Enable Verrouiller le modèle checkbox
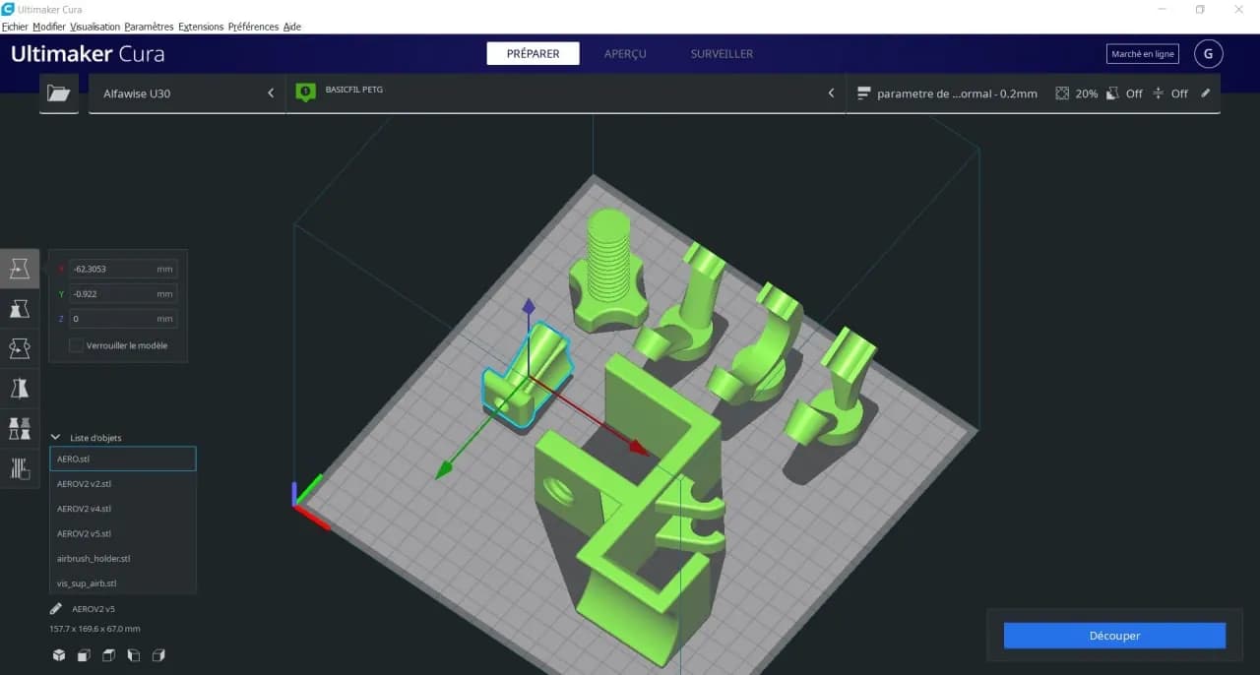1260x675 pixels. pyautogui.click(x=76, y=345)
